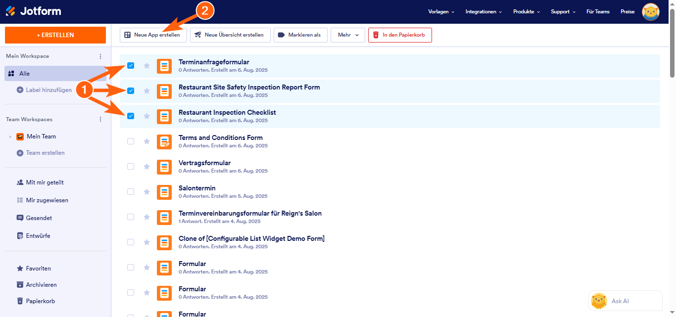Expand the Mein Team tree arrow
The image size is (676, 317).
tap(10, 136)
